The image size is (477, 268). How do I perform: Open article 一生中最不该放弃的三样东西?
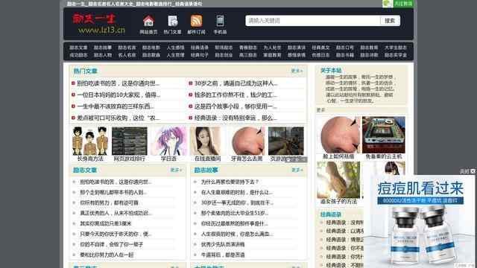[116, 106]
